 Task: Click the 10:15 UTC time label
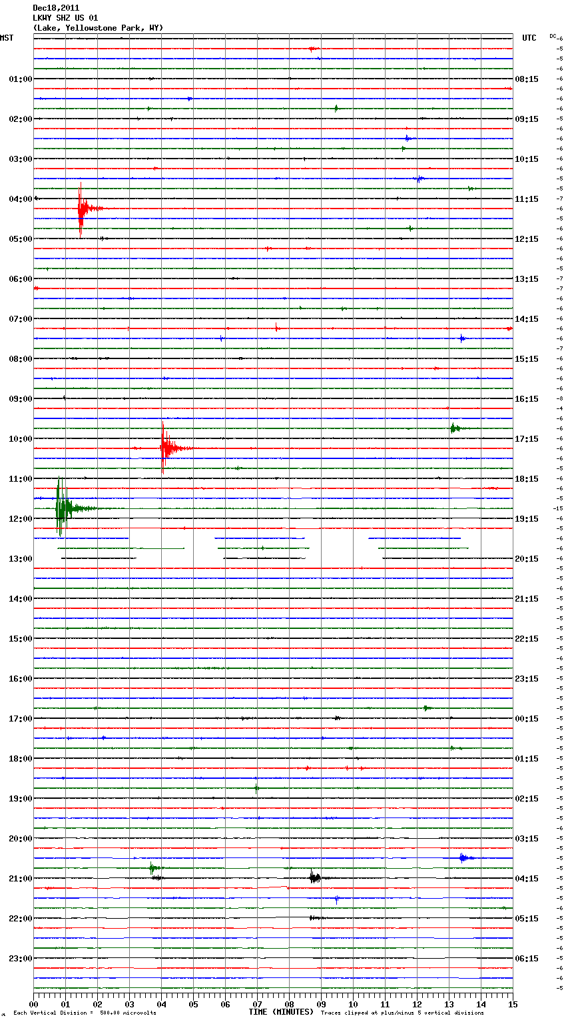click(x=527, y=159)
